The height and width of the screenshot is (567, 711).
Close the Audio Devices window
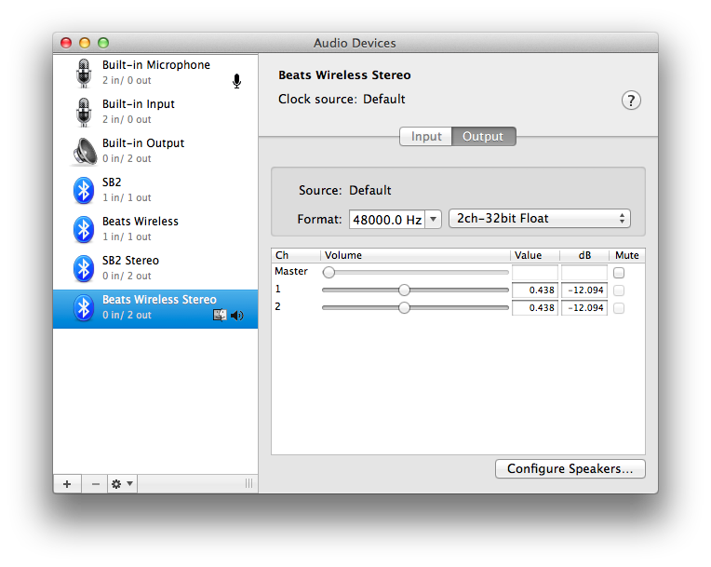[66, 43]
